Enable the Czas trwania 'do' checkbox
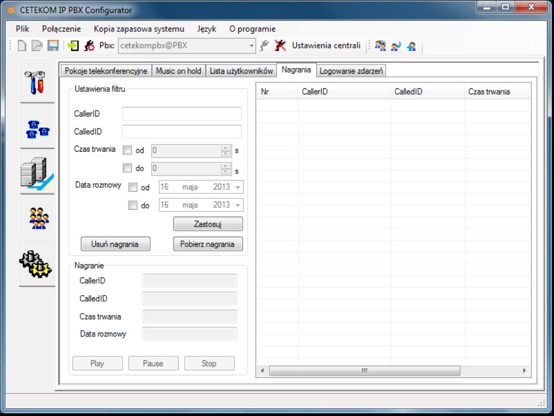The width and height of the screenshot is (554, 416). point(127,168)
